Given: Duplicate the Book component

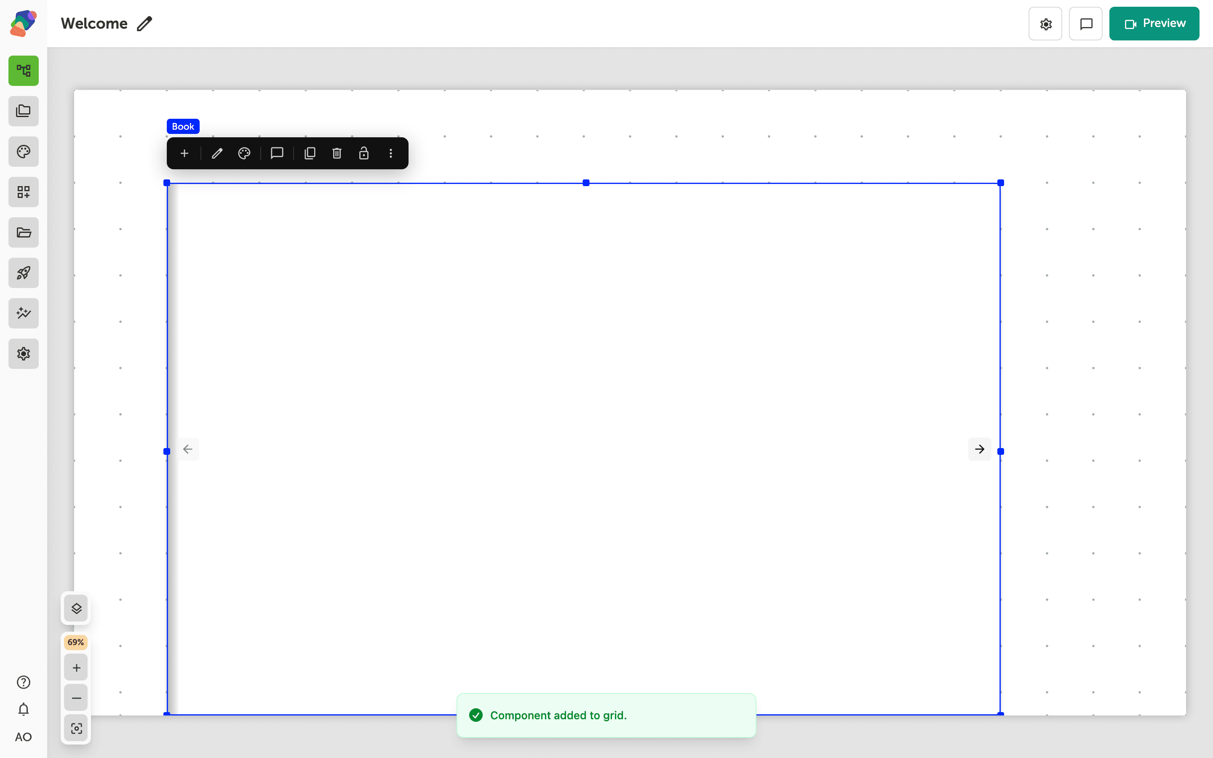Looking at the screenshot, I should tap(310, 153).
